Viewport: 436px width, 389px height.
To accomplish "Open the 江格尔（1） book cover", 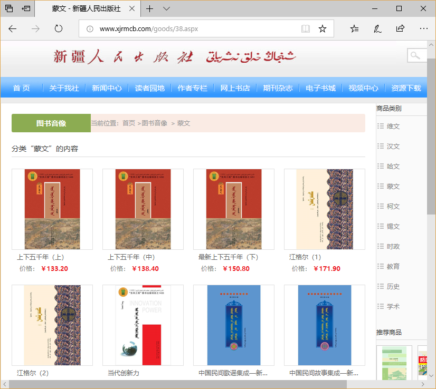I will (x=325, y=209).
